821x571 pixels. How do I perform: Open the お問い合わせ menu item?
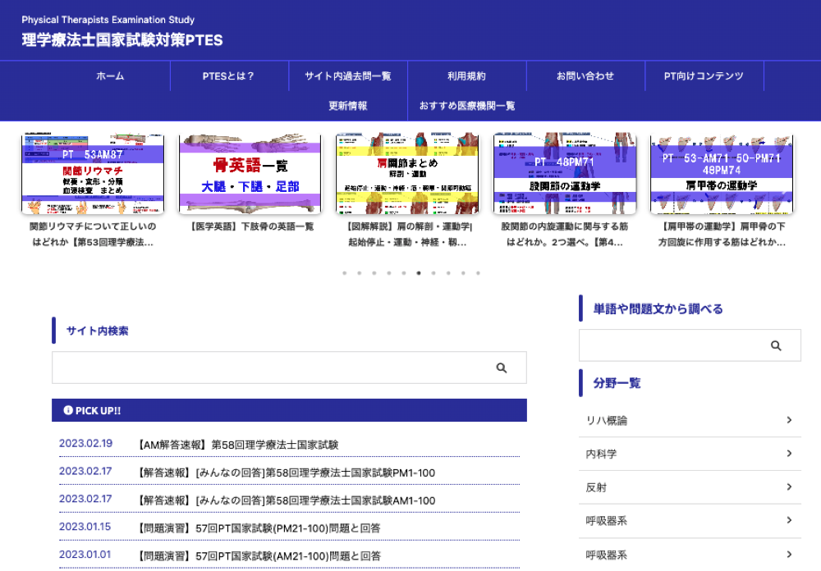[x=585, y=76]
